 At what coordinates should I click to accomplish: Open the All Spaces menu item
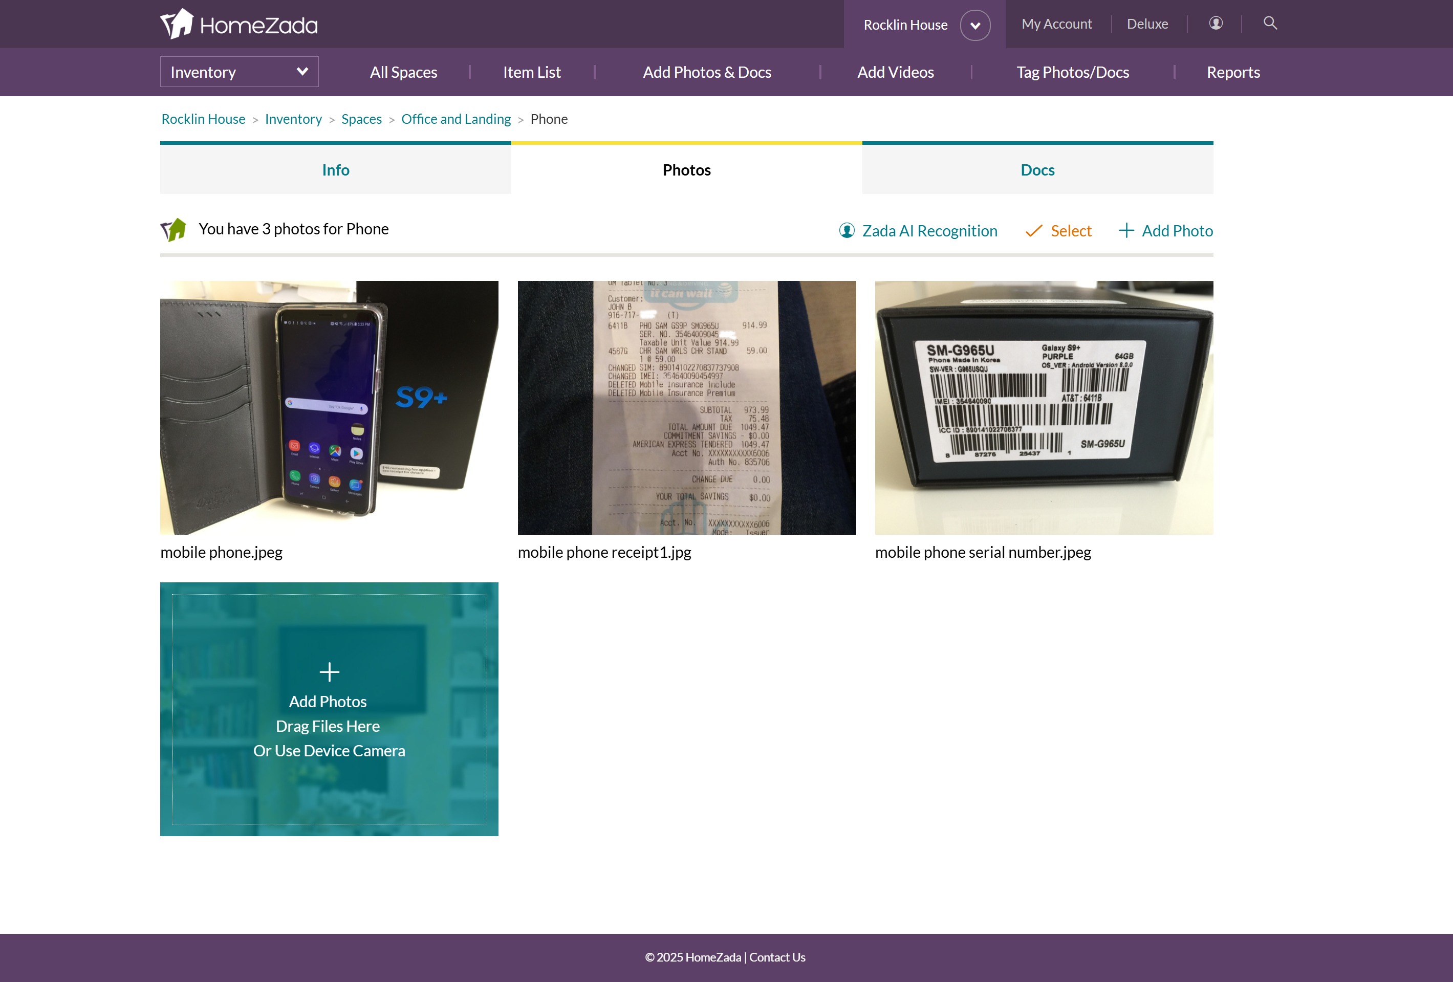(403, 72)
